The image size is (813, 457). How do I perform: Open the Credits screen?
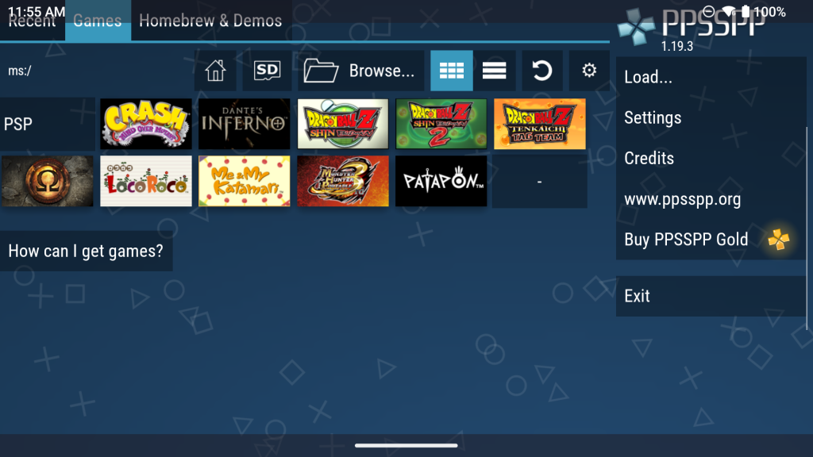[711, 158]
